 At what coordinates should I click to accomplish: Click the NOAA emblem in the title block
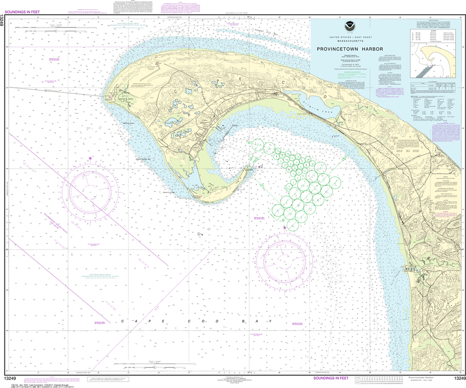349,27
